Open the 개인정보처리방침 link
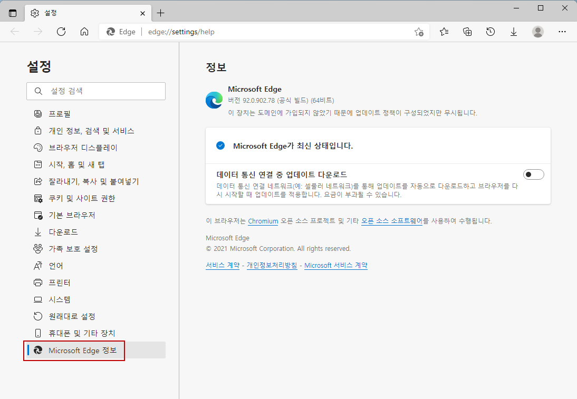Viewport: 577px width, 399px height. coord(272,266)
